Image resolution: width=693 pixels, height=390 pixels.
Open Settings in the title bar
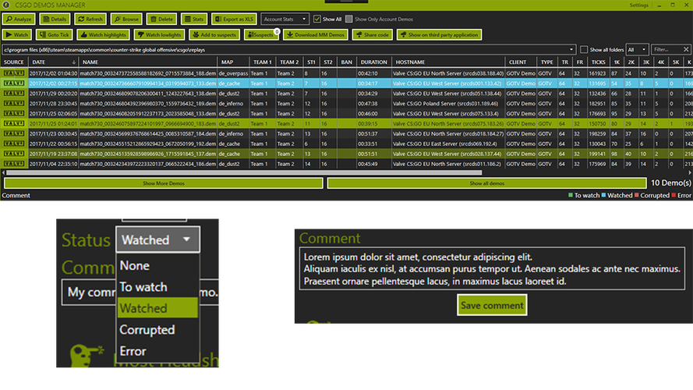tap(638, 5)
